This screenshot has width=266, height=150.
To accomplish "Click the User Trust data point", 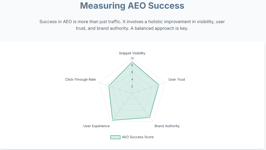I will (x=159, y=85).
